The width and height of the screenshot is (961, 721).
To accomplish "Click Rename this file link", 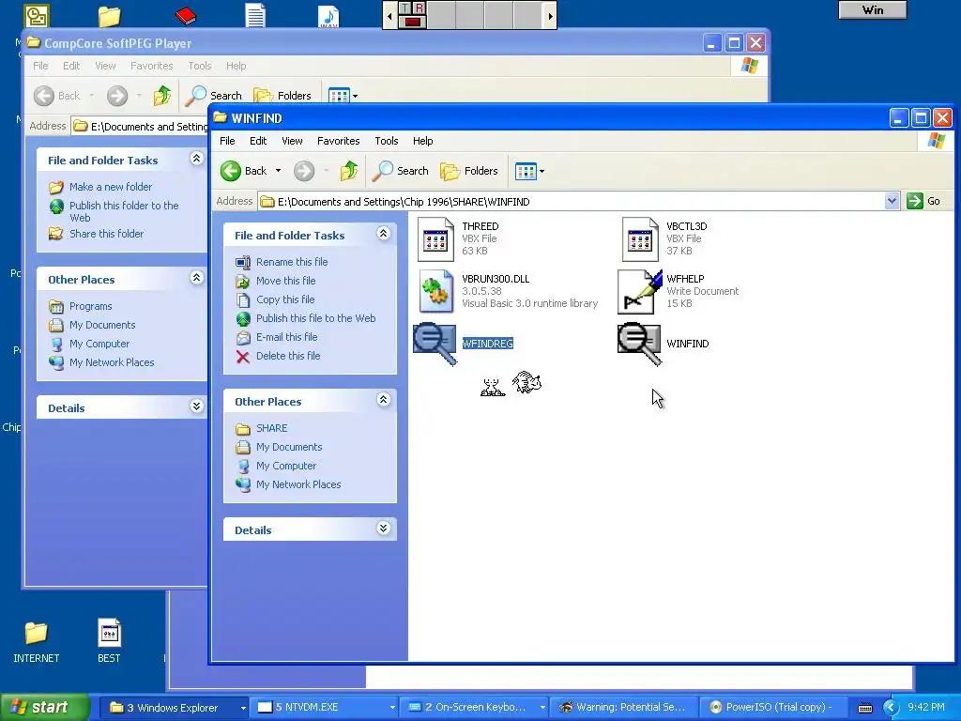I will click(292, 262).
